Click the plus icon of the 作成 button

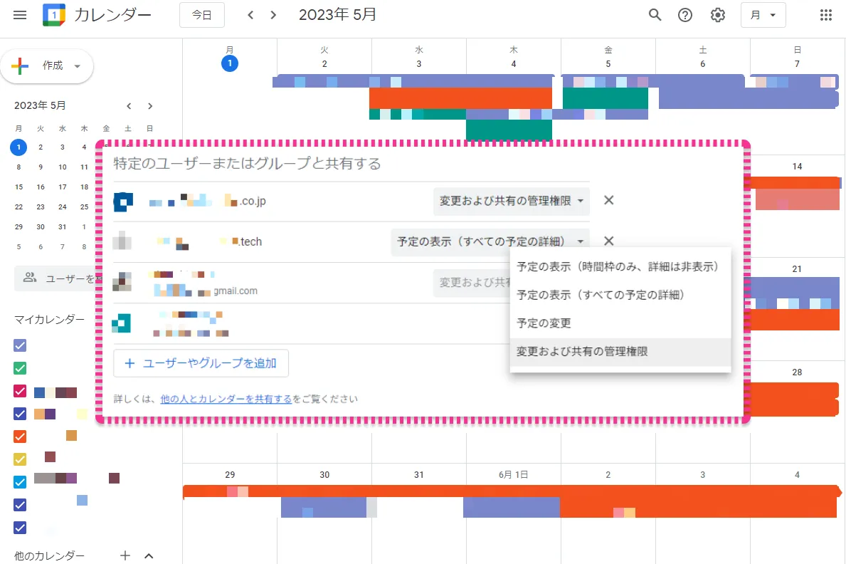[x=20, y=66]
